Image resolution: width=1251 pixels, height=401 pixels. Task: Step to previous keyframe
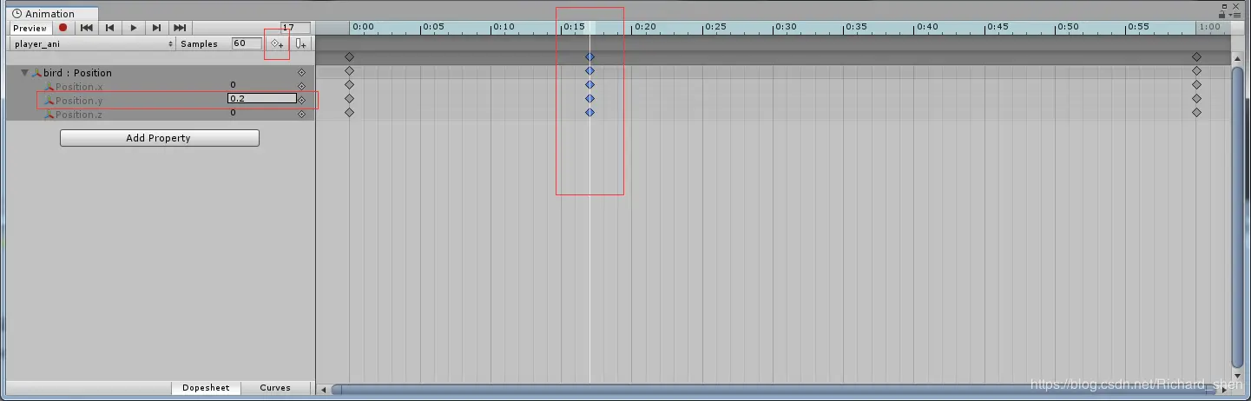[x=110, y=28]
